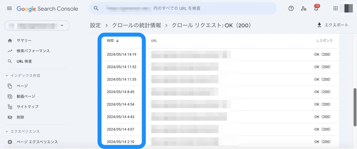Open the user settings person-gear icon
The width and height of the screenshot is (357, 149).
[x=304, y=8]
